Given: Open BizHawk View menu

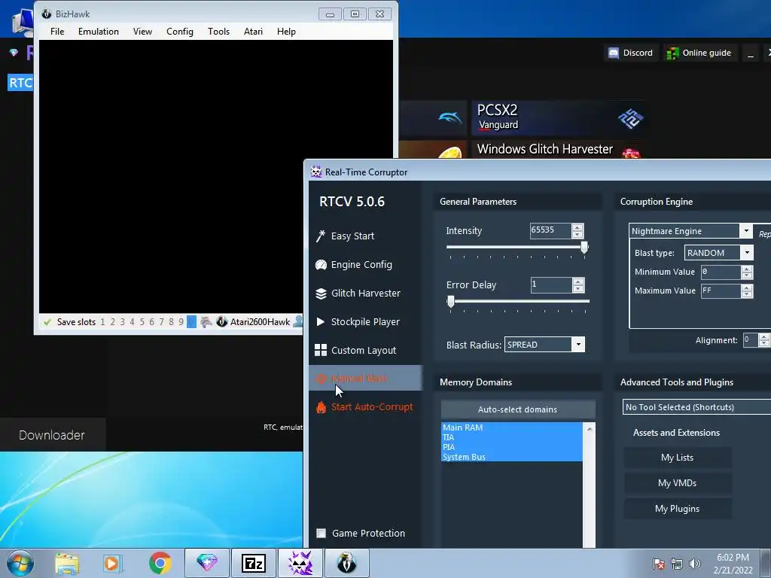Looking at the screenshot, I should [142, 32].
